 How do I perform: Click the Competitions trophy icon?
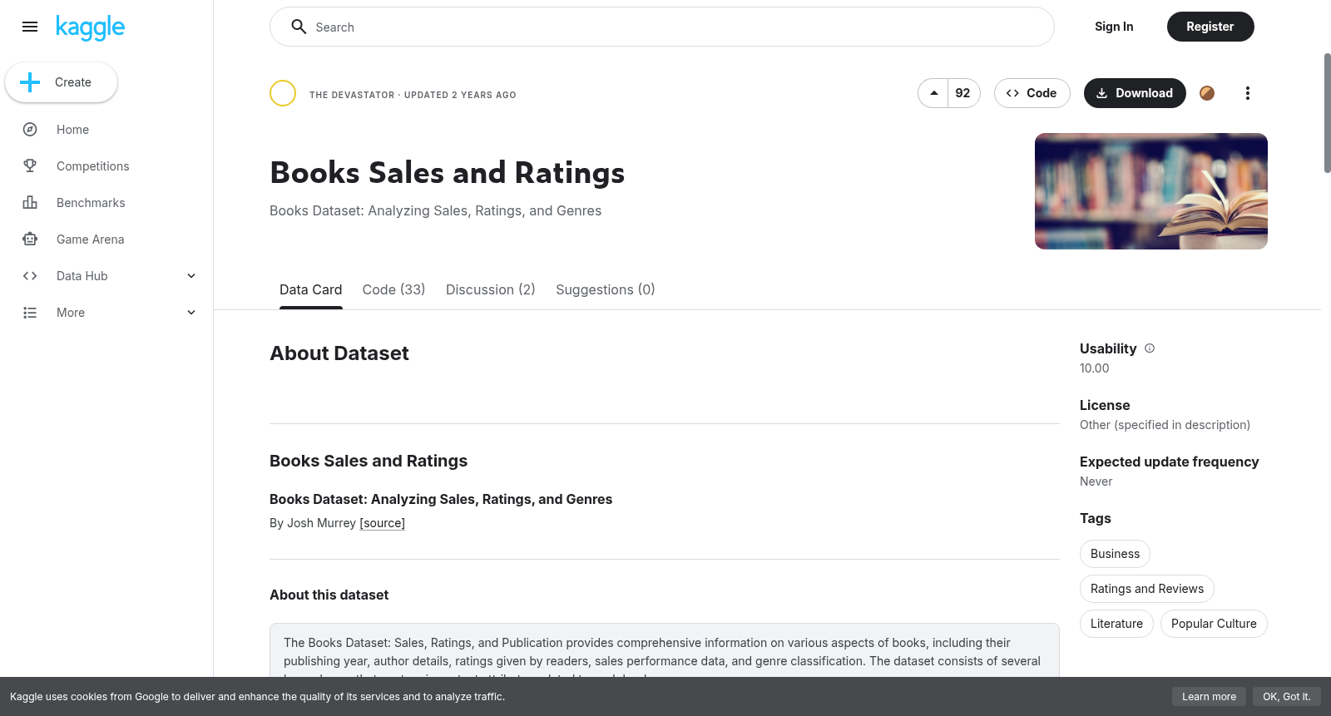[30, 166]
